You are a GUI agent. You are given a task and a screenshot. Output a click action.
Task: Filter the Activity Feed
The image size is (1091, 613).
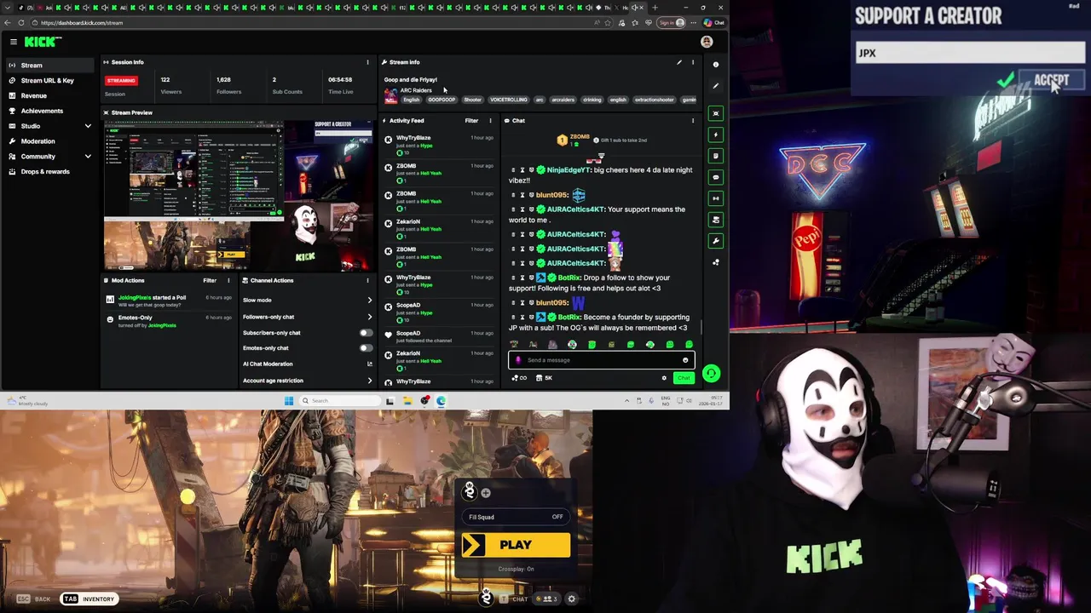tap(471, 121)
